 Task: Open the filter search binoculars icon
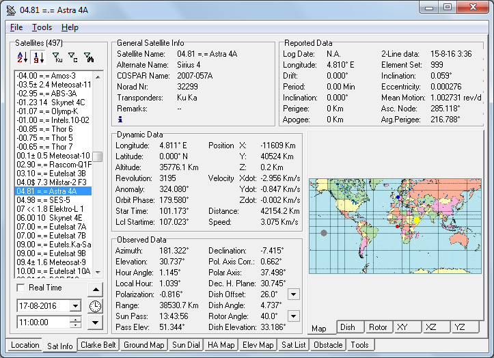point(89,57)
